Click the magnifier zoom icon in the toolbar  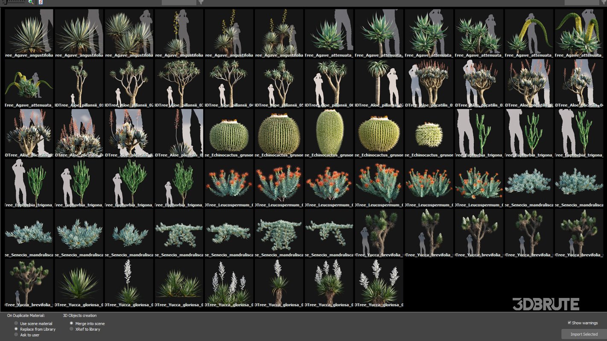click(x=30, y=3)
